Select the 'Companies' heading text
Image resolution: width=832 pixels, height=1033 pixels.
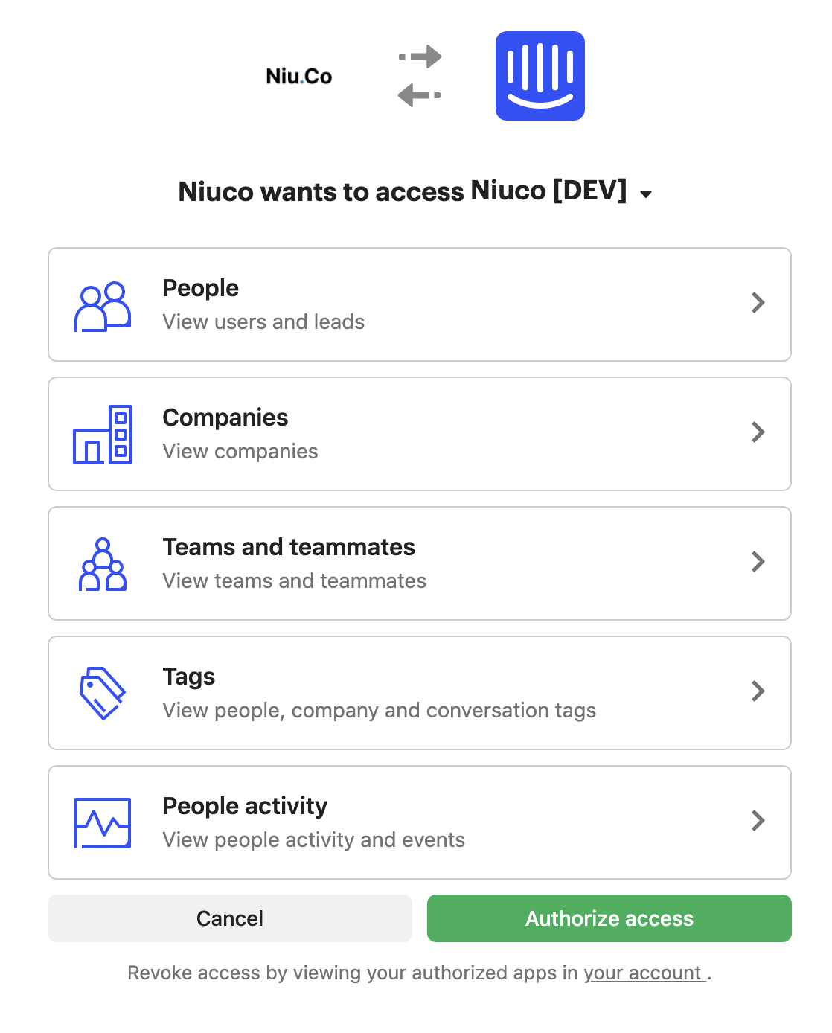click(x=225, y=418)
